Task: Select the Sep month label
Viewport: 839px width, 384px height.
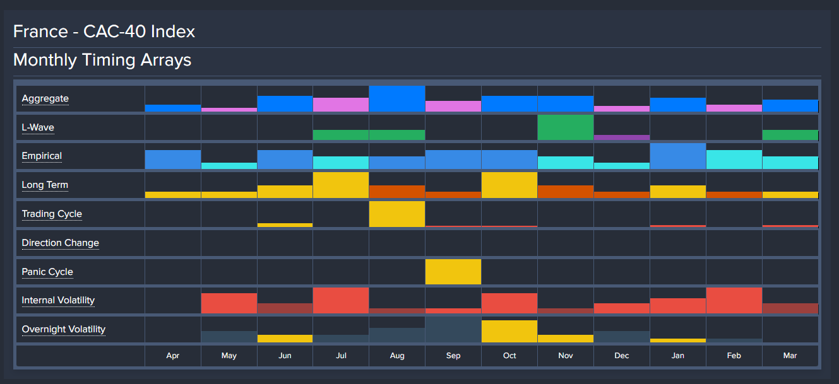Action: [x=453, y=356]
